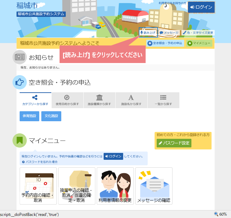Click the 初めての方・これから登録される方 text
Image resolution: width=231 pixels, height=218 pixels.
coord(183,135)
